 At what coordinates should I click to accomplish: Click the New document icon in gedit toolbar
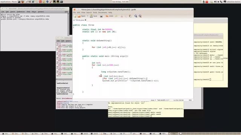click(75, 16)
